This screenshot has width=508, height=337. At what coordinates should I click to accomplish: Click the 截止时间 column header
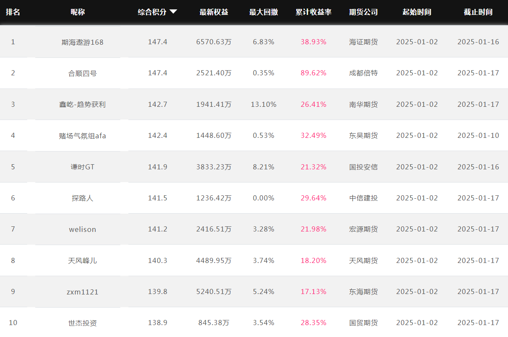(x=478, y=12)
